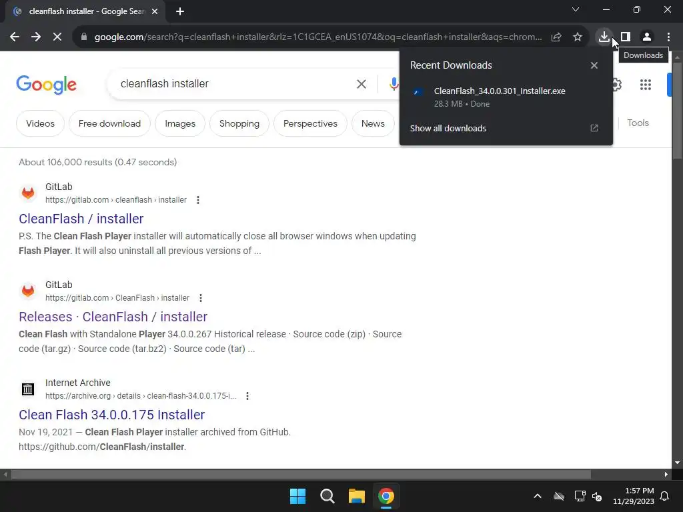Viewport: 683px width, 512px height.
Task: Click the Internet Archive site icon
Action: click(28, 389)
